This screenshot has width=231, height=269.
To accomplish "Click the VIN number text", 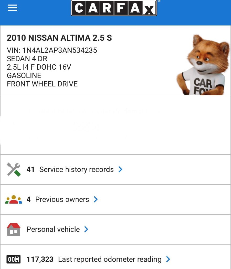I will [52, 50].
